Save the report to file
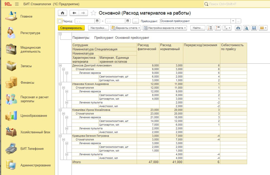This screenshot has width=270, height=175. (254, 28)
